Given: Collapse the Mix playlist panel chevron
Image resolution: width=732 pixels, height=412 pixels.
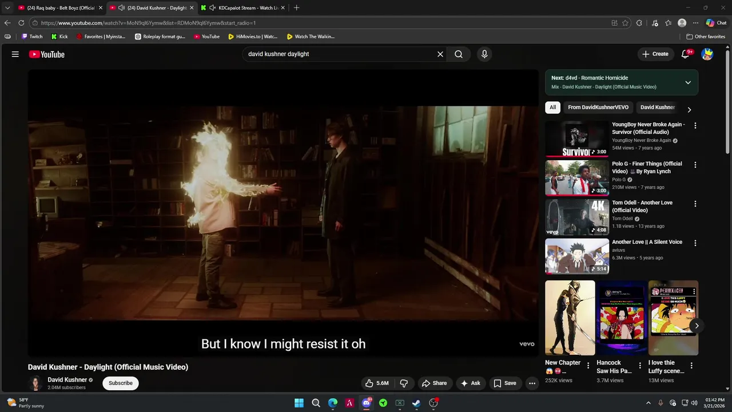Looking at the screenshot, I should click(688, 82).
